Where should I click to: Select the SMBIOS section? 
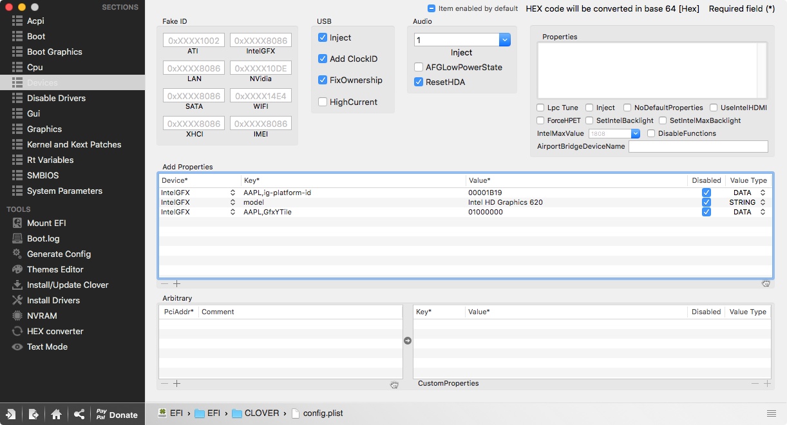(x=43, y=175)
